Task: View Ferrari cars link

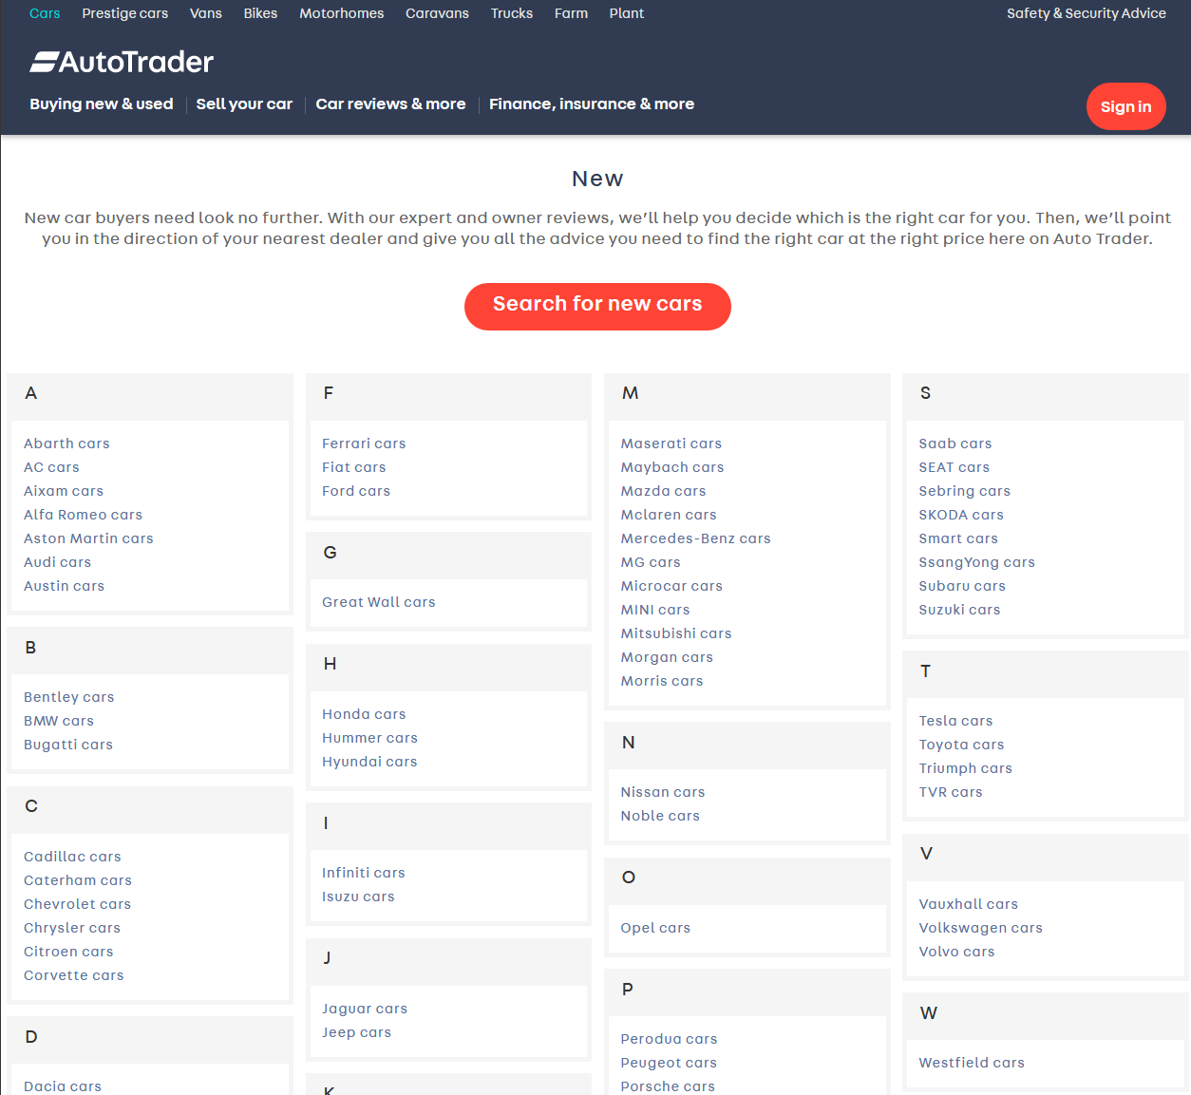Action: click(364, 444)
